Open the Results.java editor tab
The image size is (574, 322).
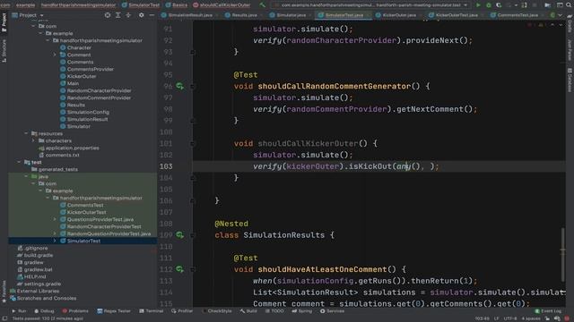click(241, 15)
